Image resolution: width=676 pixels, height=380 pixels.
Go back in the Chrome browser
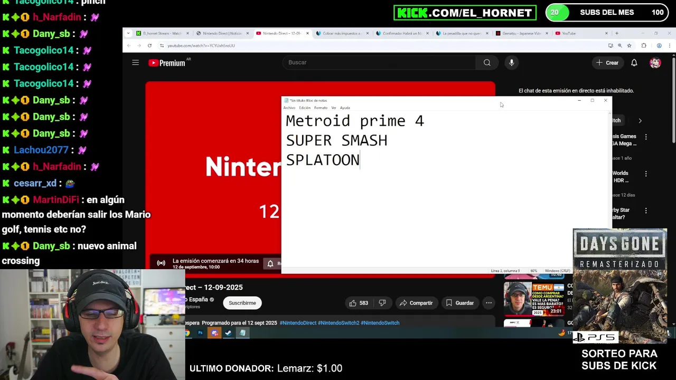point(129,45)
